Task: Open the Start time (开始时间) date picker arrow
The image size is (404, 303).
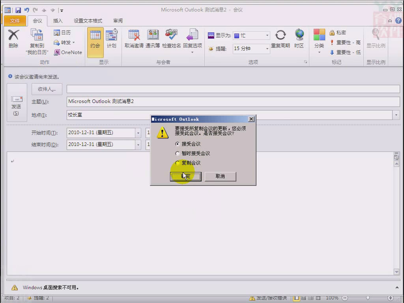Action: point(138,133)
